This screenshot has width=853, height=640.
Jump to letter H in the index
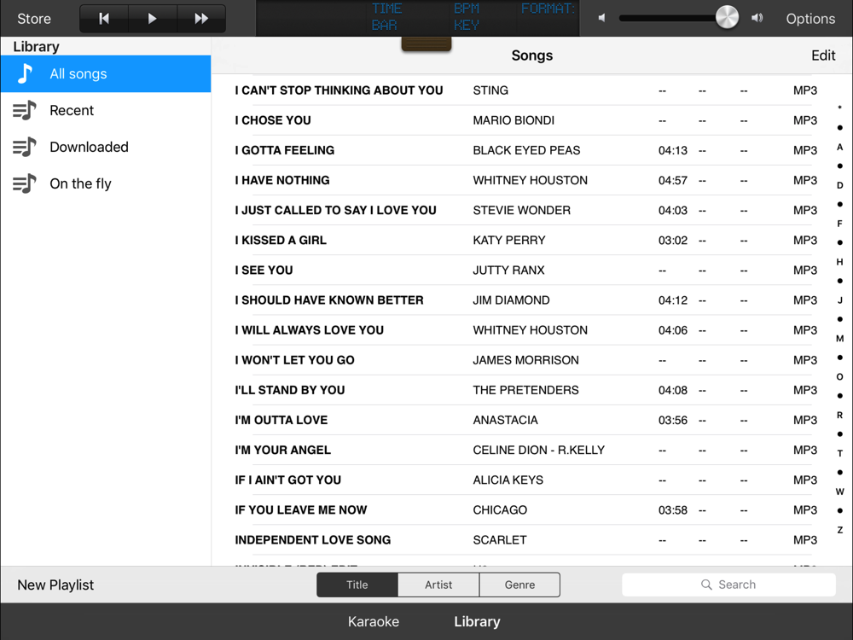pyautogui.click(x=840, y=262)
